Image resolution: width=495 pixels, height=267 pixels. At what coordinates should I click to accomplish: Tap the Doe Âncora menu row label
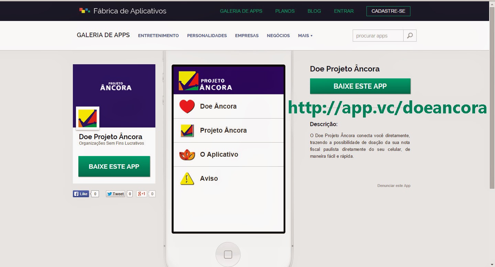pos(218,107)
